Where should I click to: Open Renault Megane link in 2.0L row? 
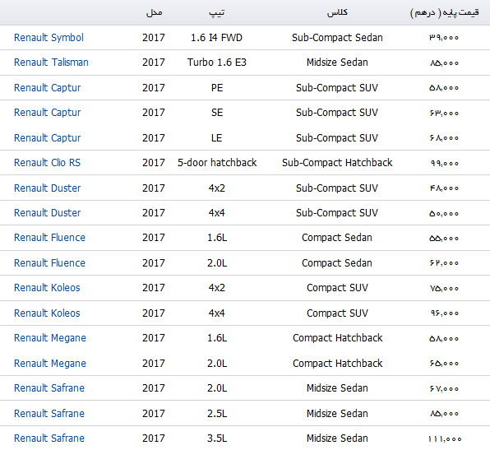[x=50, y=364]
